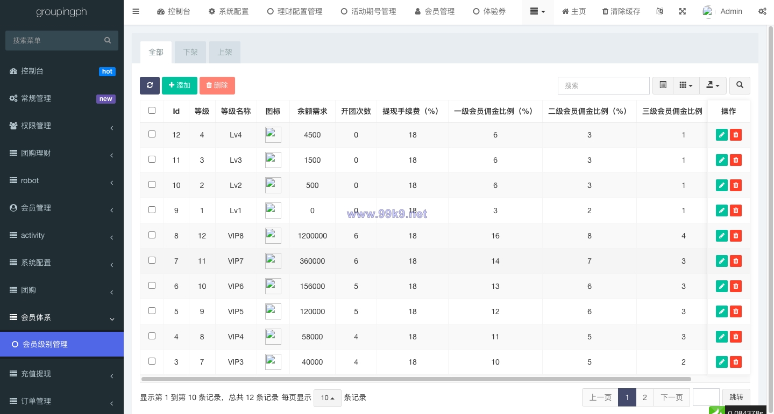774x414 pixels.
Task: Check the Lv3 row checkbox
Action: 152,159
